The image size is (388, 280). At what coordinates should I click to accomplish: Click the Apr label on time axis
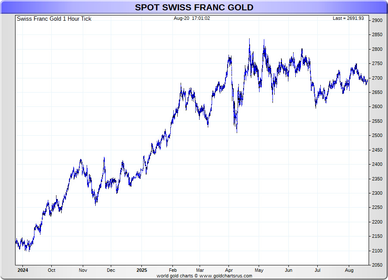[229, 270]
